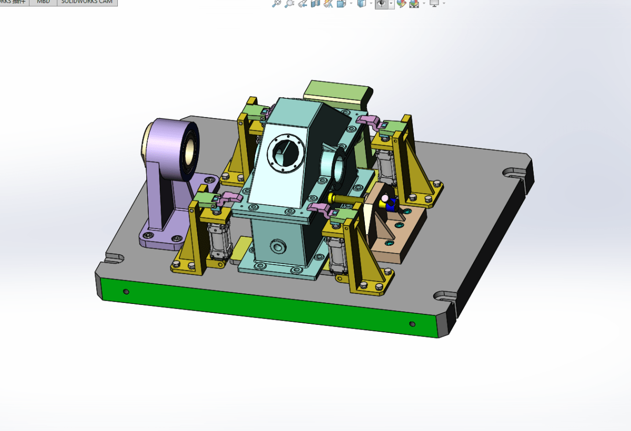Toggle the Hide/Show Items eye icon
The height and width of the screenshot is (431, 631).
pyautogui.click(x=382, y=3)
